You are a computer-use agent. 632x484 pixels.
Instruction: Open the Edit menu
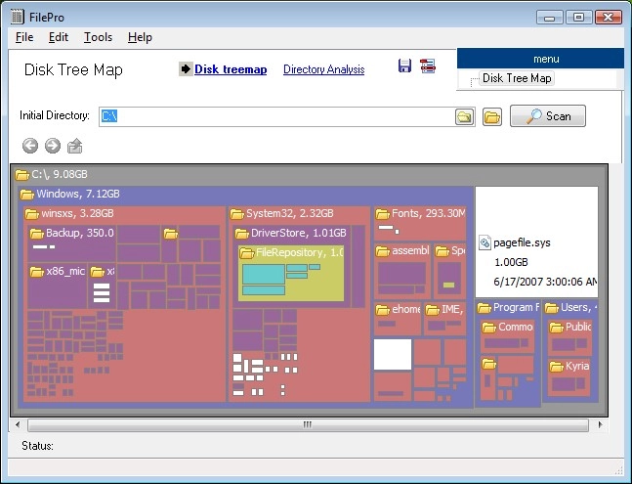pos(59,37)
